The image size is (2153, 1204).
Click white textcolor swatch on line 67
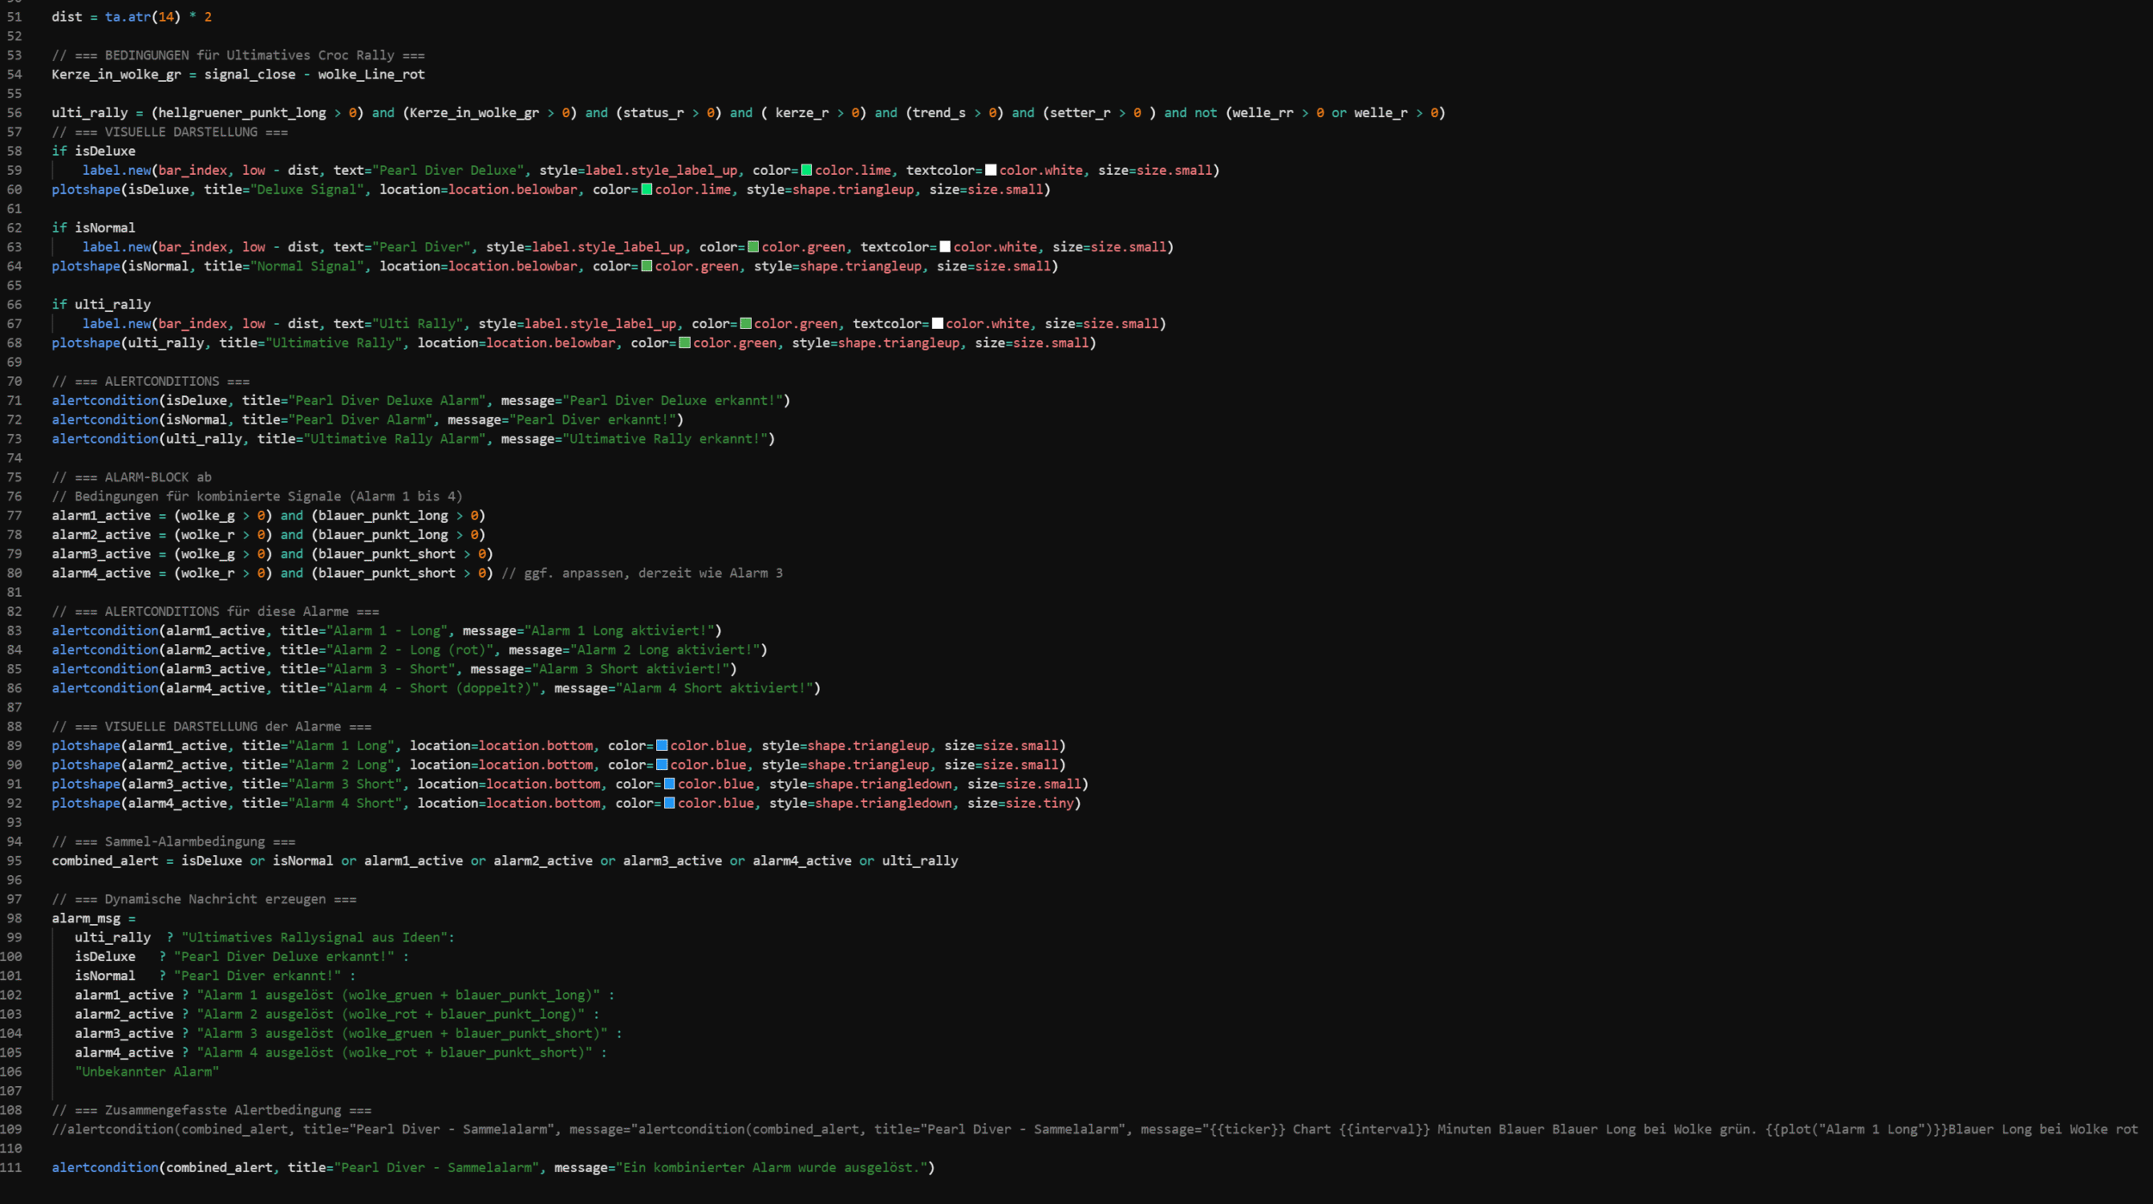pyautogui.click(x=937, y=324)
